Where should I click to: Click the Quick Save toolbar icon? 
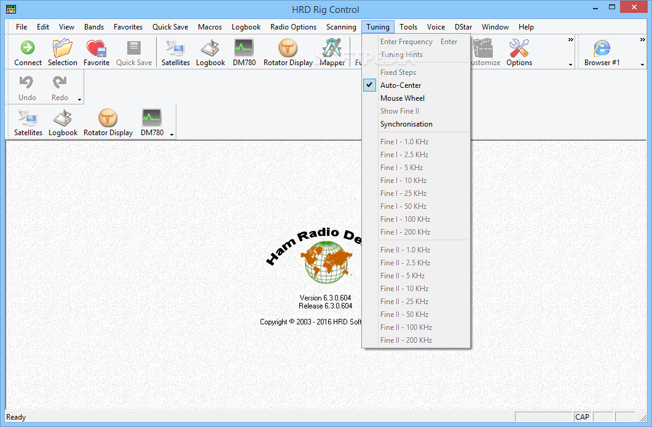click(x=134, y=48)
